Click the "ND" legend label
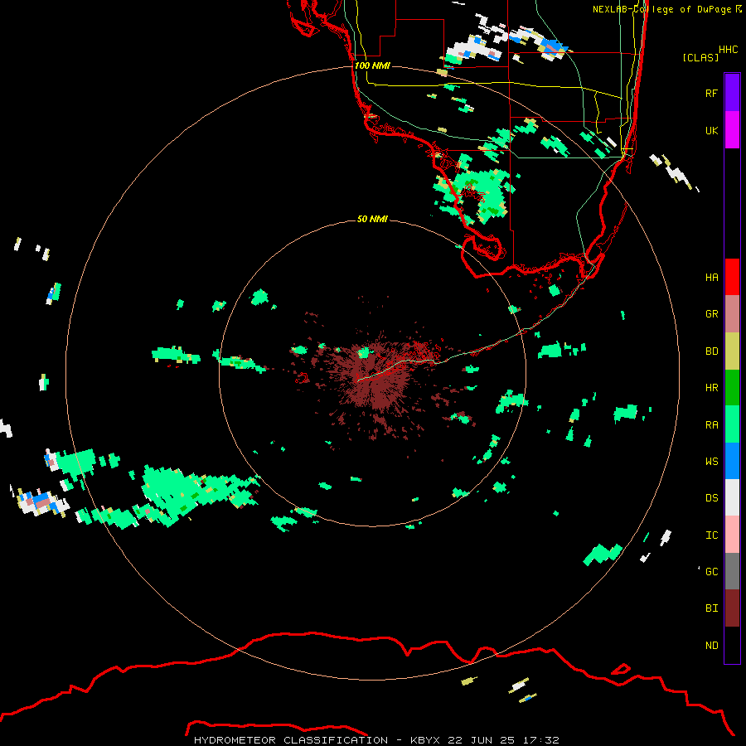This screenshot has height=746, width=746. [x=711, y=646]
